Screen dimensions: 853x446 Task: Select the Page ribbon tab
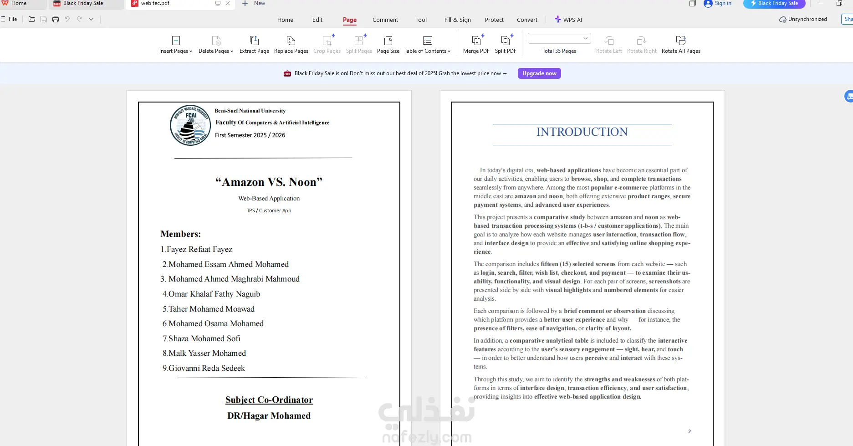tap(350, 20)
